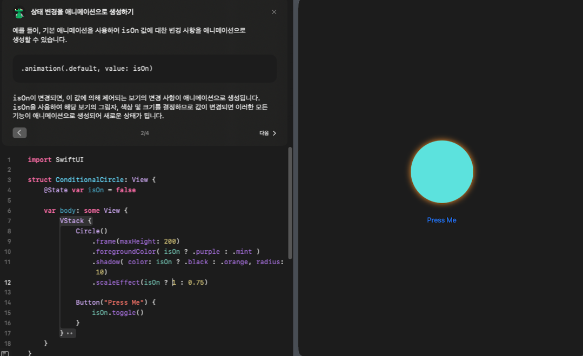Screen dimensions: 583x356
Task: Click '.orange' shadow color in code
Action: point(234,262)
